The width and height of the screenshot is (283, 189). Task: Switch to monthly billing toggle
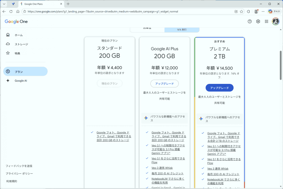(147, 29)
